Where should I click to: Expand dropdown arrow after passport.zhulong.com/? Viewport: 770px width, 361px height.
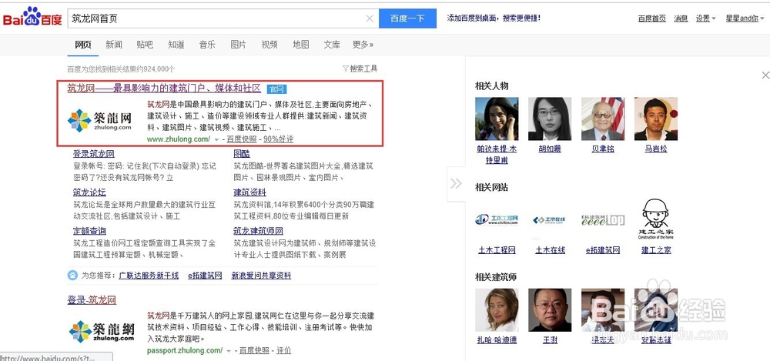click(x=229, y=351)
